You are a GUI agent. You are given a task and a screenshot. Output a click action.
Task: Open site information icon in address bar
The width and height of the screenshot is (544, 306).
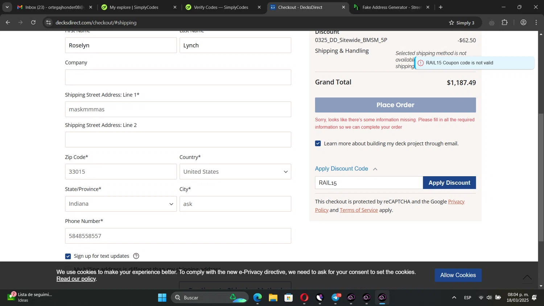pyautogui.click(x=49, y=22)
